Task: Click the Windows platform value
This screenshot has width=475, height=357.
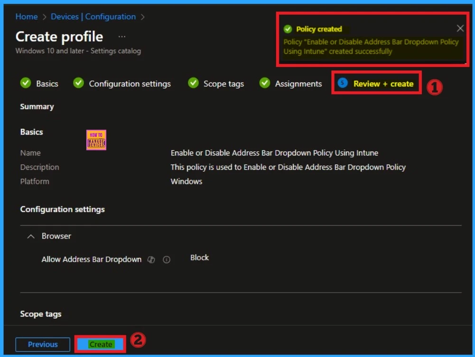Action: coord(186,181)
